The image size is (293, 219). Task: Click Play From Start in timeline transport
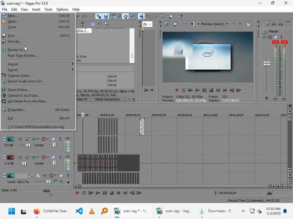[x=91, y=193]
